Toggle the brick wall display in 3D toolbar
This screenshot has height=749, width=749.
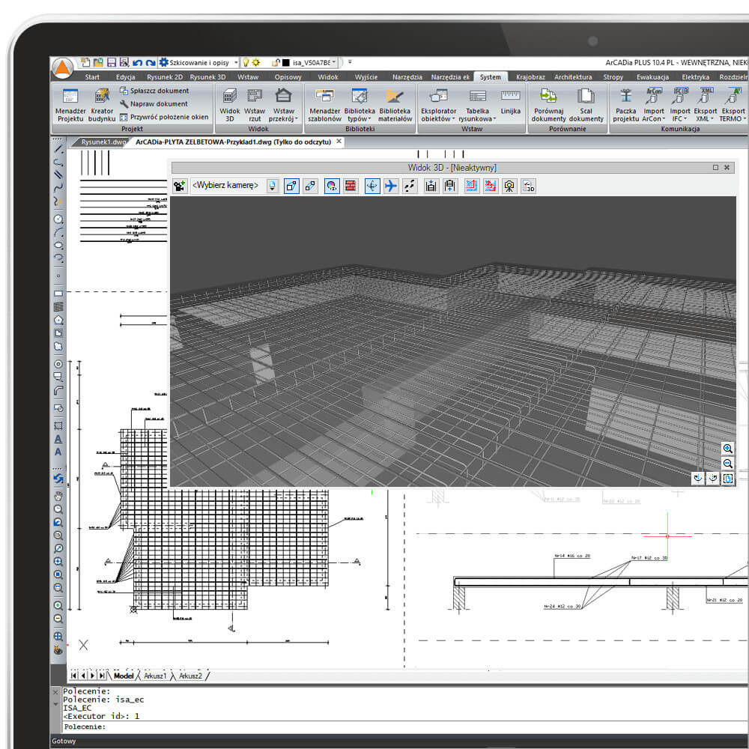tap(350, 186)
